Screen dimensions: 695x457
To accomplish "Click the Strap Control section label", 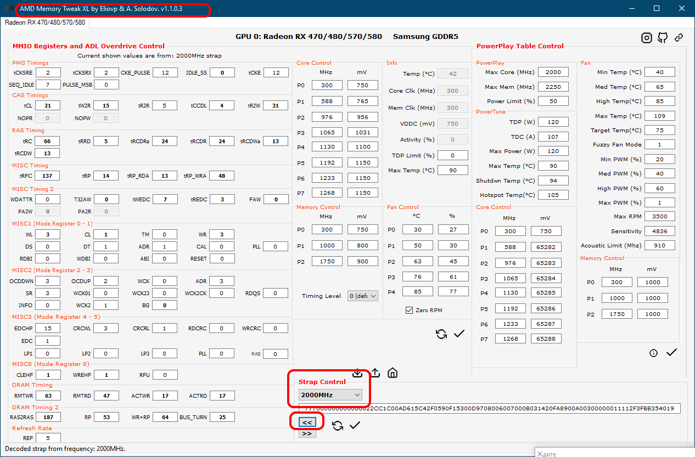I will pyautogui.click(x=322, y=381).
